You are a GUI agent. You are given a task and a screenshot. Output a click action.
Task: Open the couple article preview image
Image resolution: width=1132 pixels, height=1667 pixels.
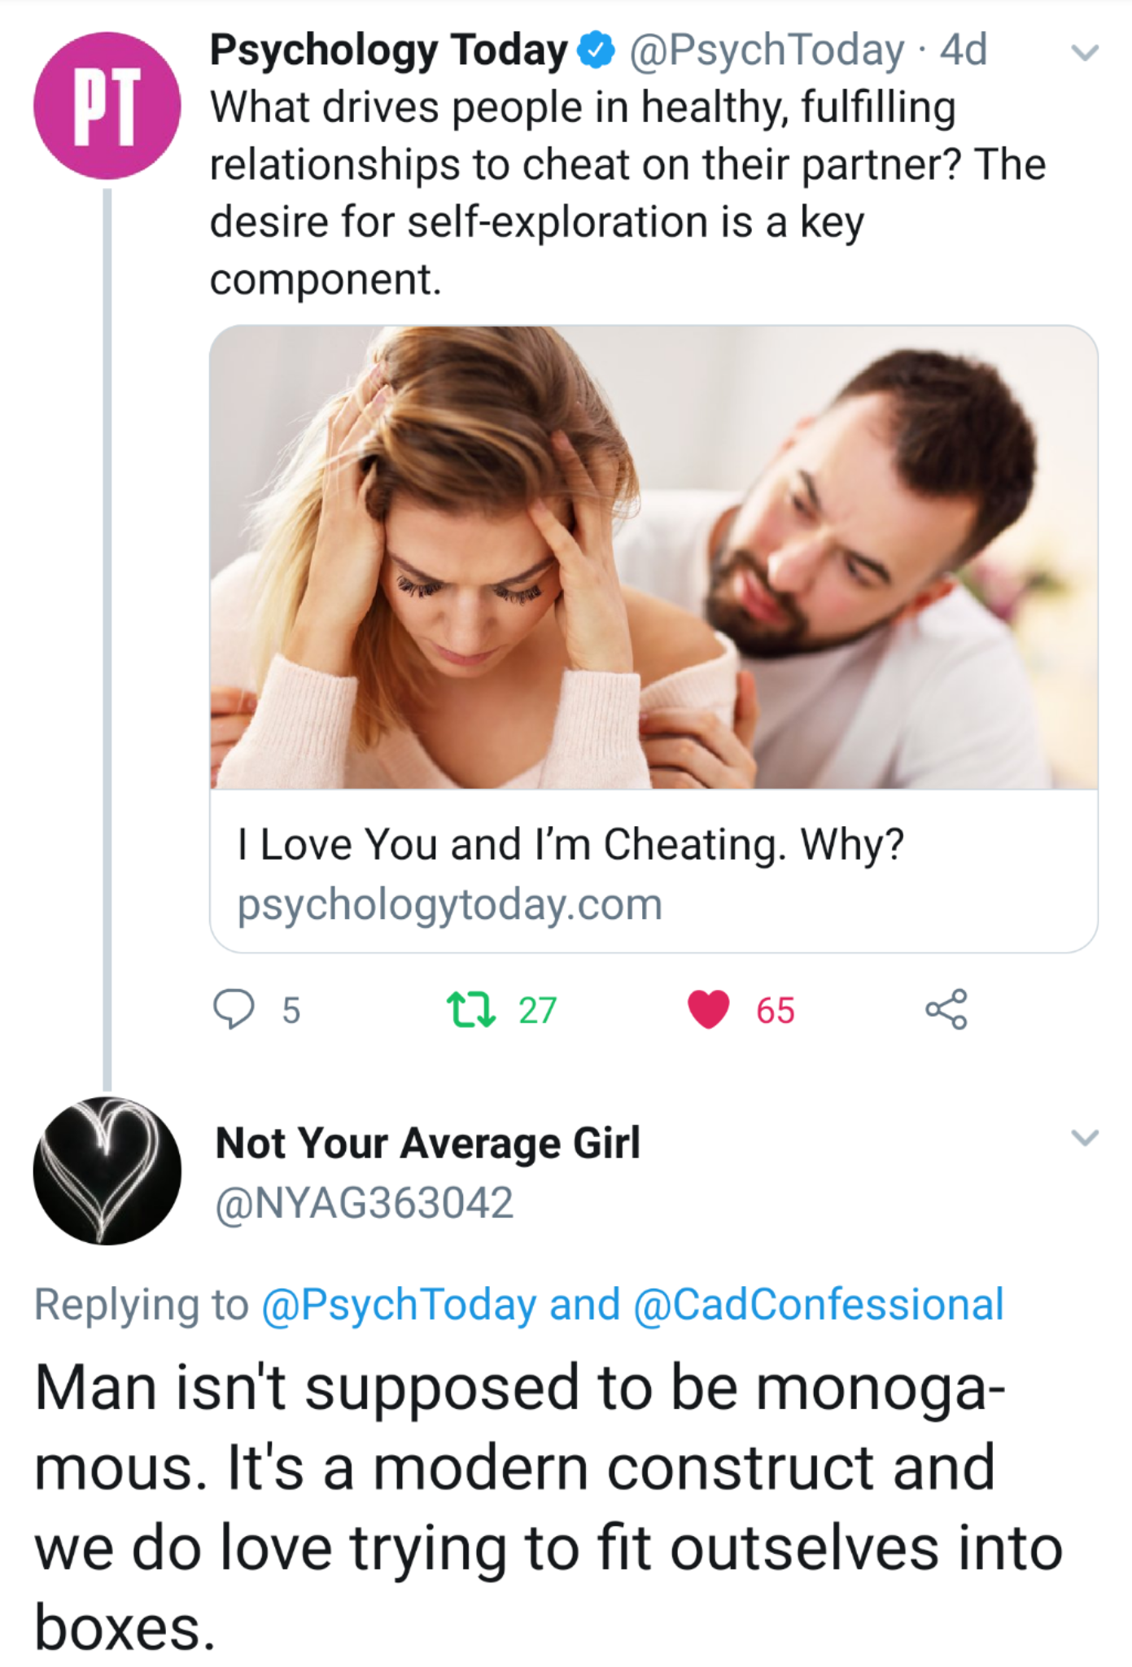[653, 558]
